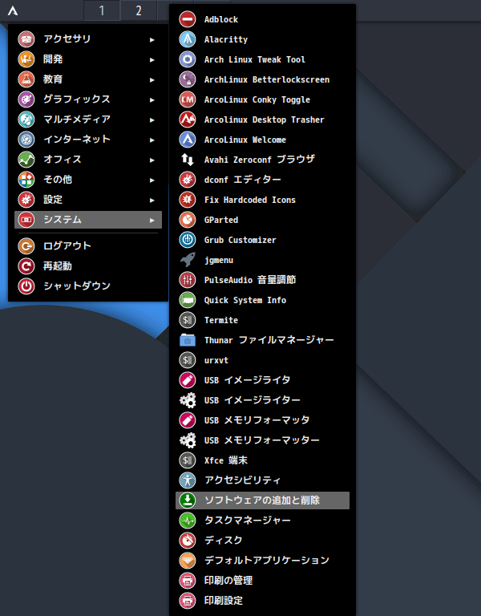Choose シャットダウン to power off
Image resolution: width=481 pixels, height=616 pixels.
click(88, 286)
